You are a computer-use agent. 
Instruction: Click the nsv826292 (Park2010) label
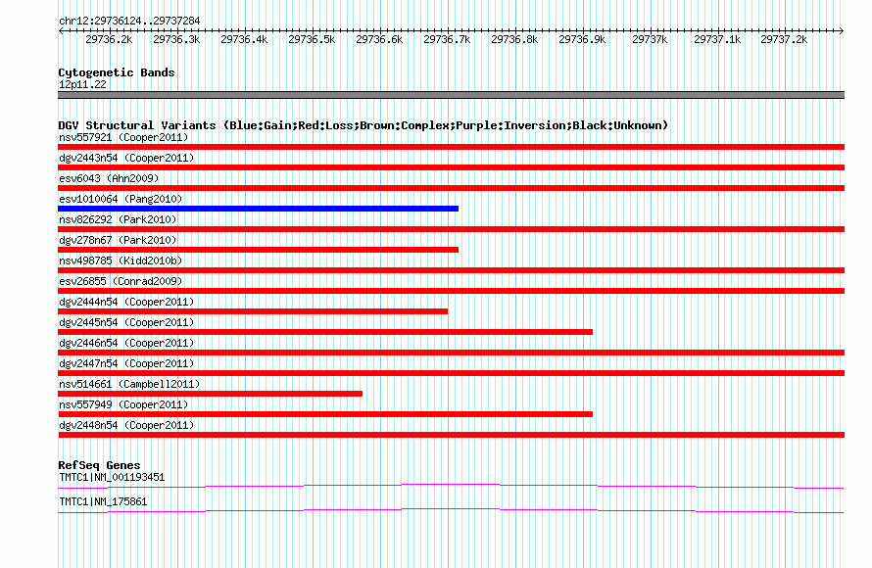[118, 219]
